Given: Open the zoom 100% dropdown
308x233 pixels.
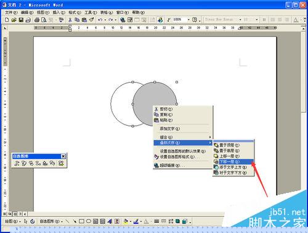Looking at the screenshot, I should (x=188, y=20).
